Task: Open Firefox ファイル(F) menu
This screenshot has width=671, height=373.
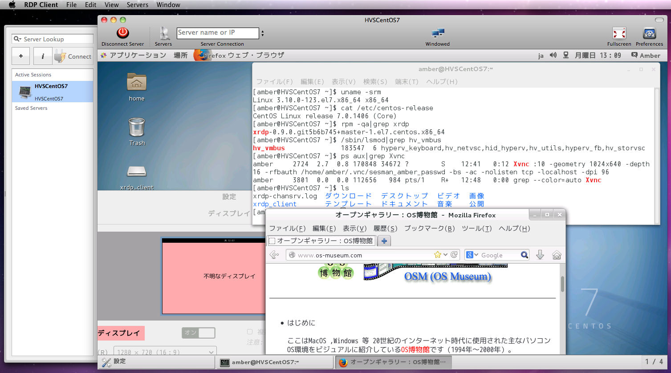Action: click(287, 228)
